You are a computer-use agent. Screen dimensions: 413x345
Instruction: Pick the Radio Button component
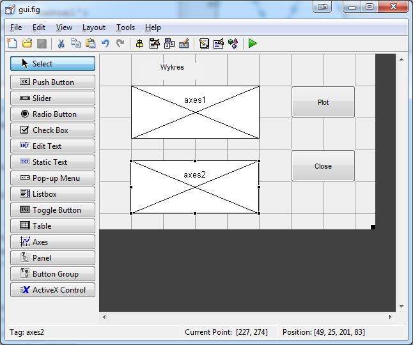tap(52, 114)
